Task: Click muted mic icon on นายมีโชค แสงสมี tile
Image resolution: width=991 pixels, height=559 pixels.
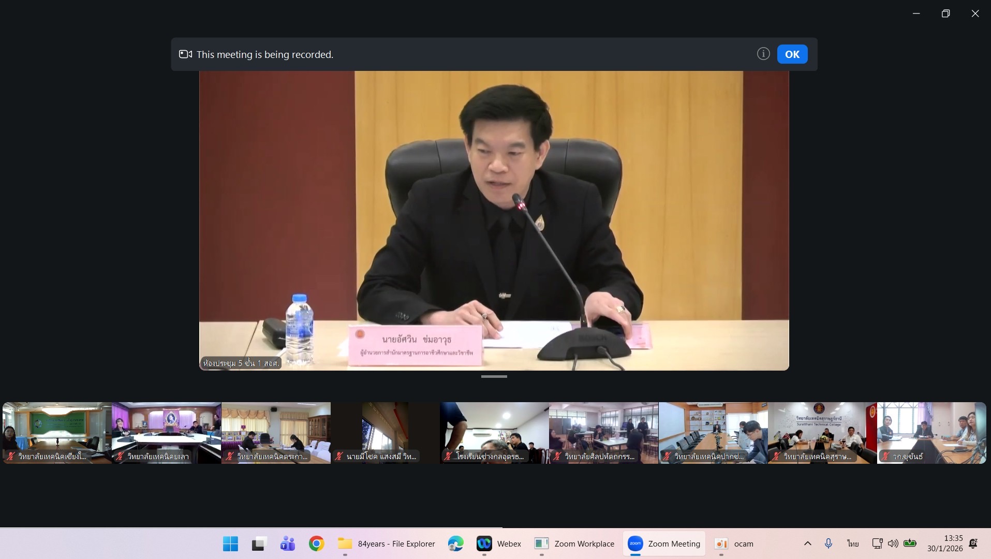Action: click(x=339, y=457)
